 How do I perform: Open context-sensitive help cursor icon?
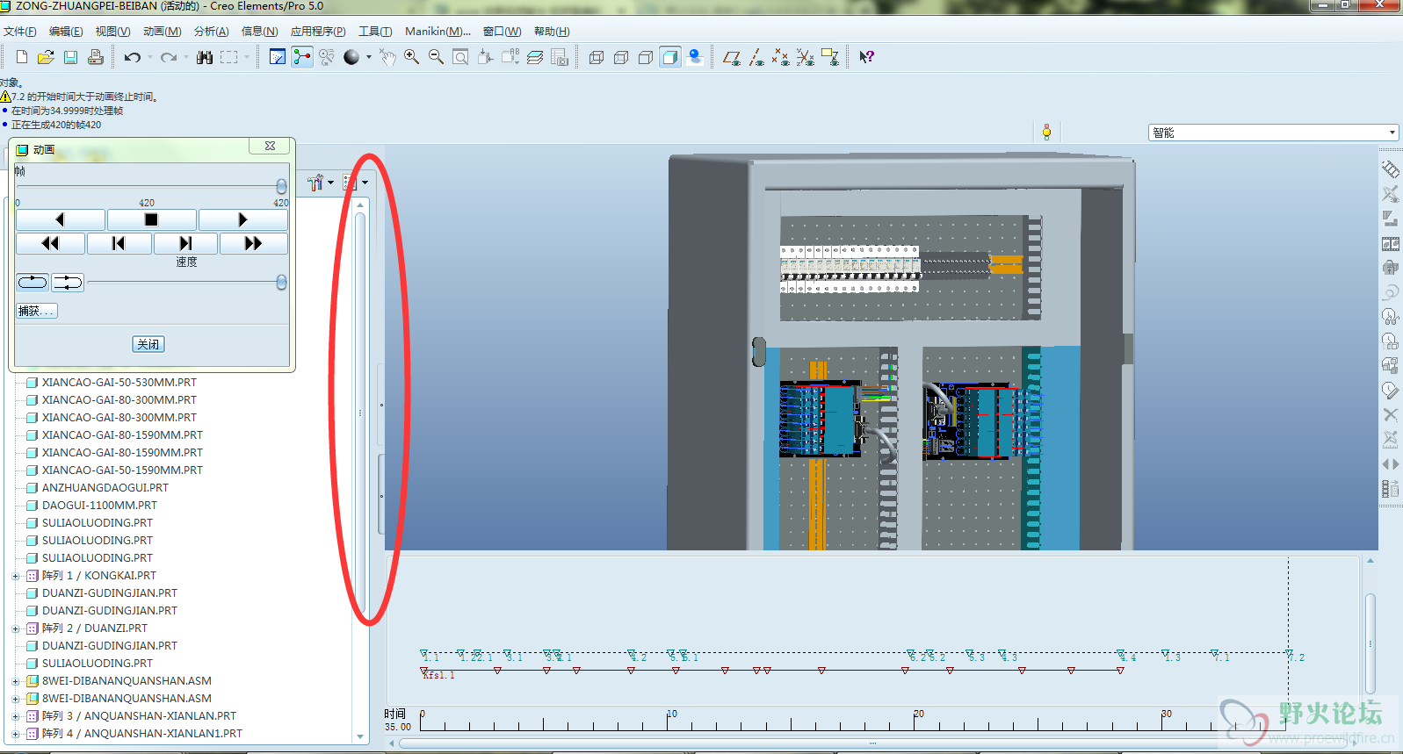866,57
